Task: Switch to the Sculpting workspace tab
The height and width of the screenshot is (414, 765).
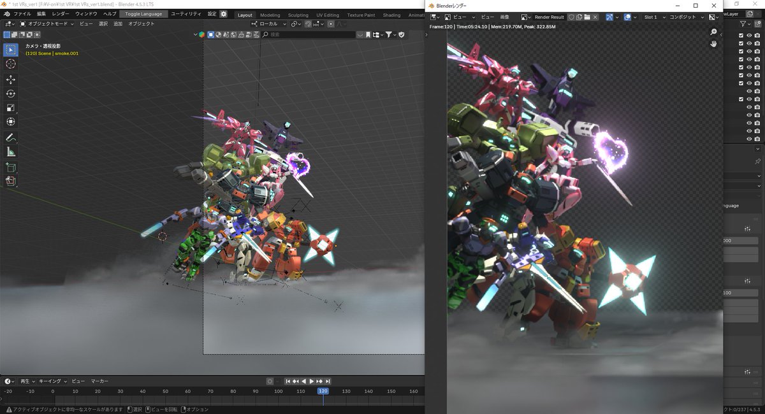Action: click(x=298, y=15)
